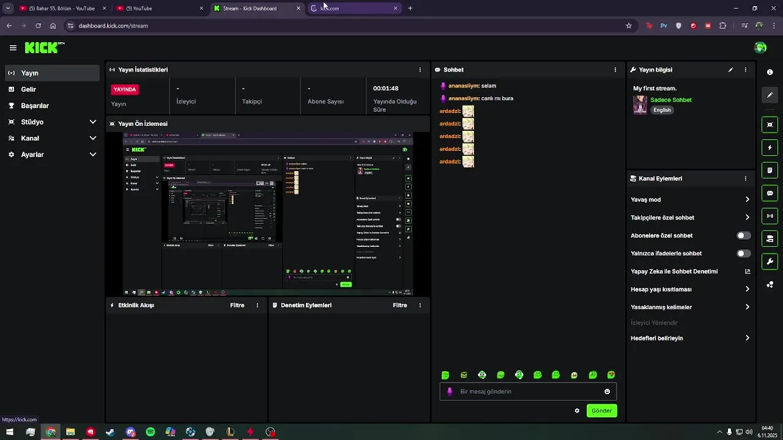Viewport: 783px width, 440px height.
Task: Click the stream preview thumbnail
Action: click(x=268, y=214)
